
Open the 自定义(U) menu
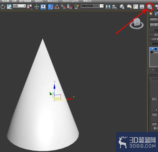53,1
